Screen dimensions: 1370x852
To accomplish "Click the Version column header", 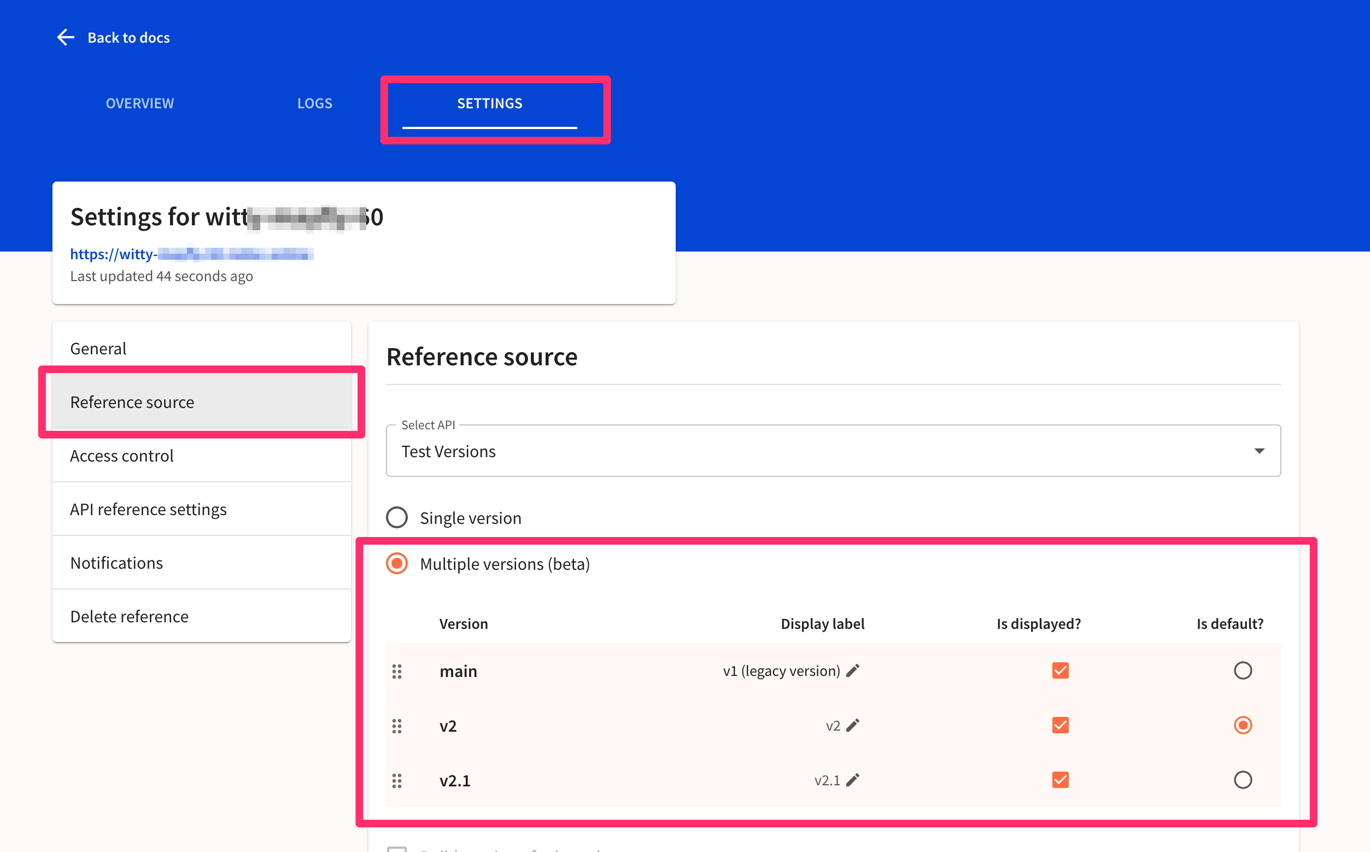I will click(463, 624).
